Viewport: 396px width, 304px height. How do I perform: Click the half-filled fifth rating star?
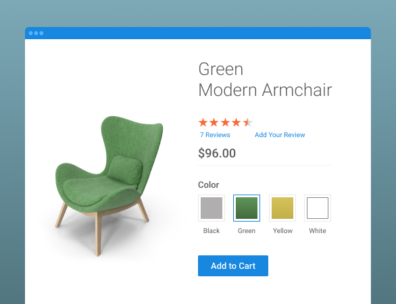(x=247, y=122)
